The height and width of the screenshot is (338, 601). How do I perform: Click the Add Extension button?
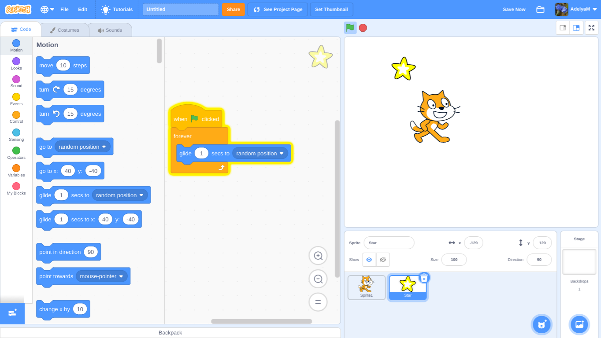(x=12, y=313)
